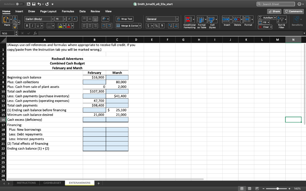Switch to CASHBUDGET sheet tab
The height and width of the screenshot is (191, 306).
coord(52,183)
